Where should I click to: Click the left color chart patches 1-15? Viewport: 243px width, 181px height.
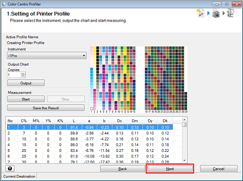pos(113,78)
